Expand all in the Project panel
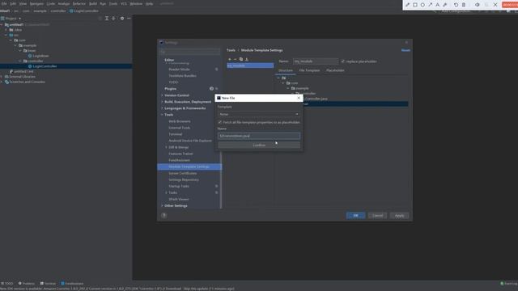 107,19
